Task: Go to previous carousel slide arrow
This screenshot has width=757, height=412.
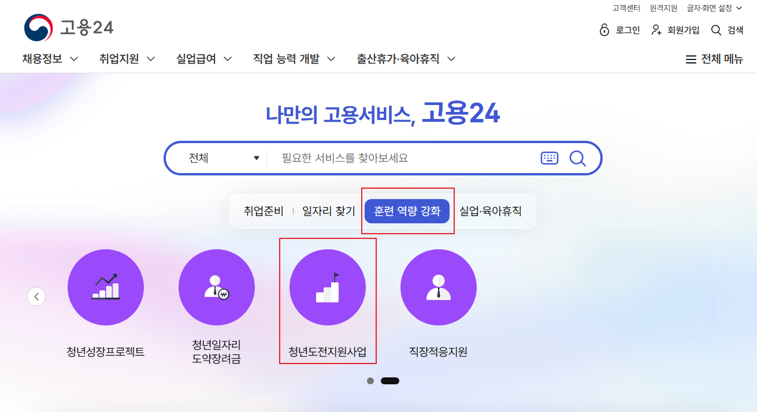Action: (x=36, y=297)
